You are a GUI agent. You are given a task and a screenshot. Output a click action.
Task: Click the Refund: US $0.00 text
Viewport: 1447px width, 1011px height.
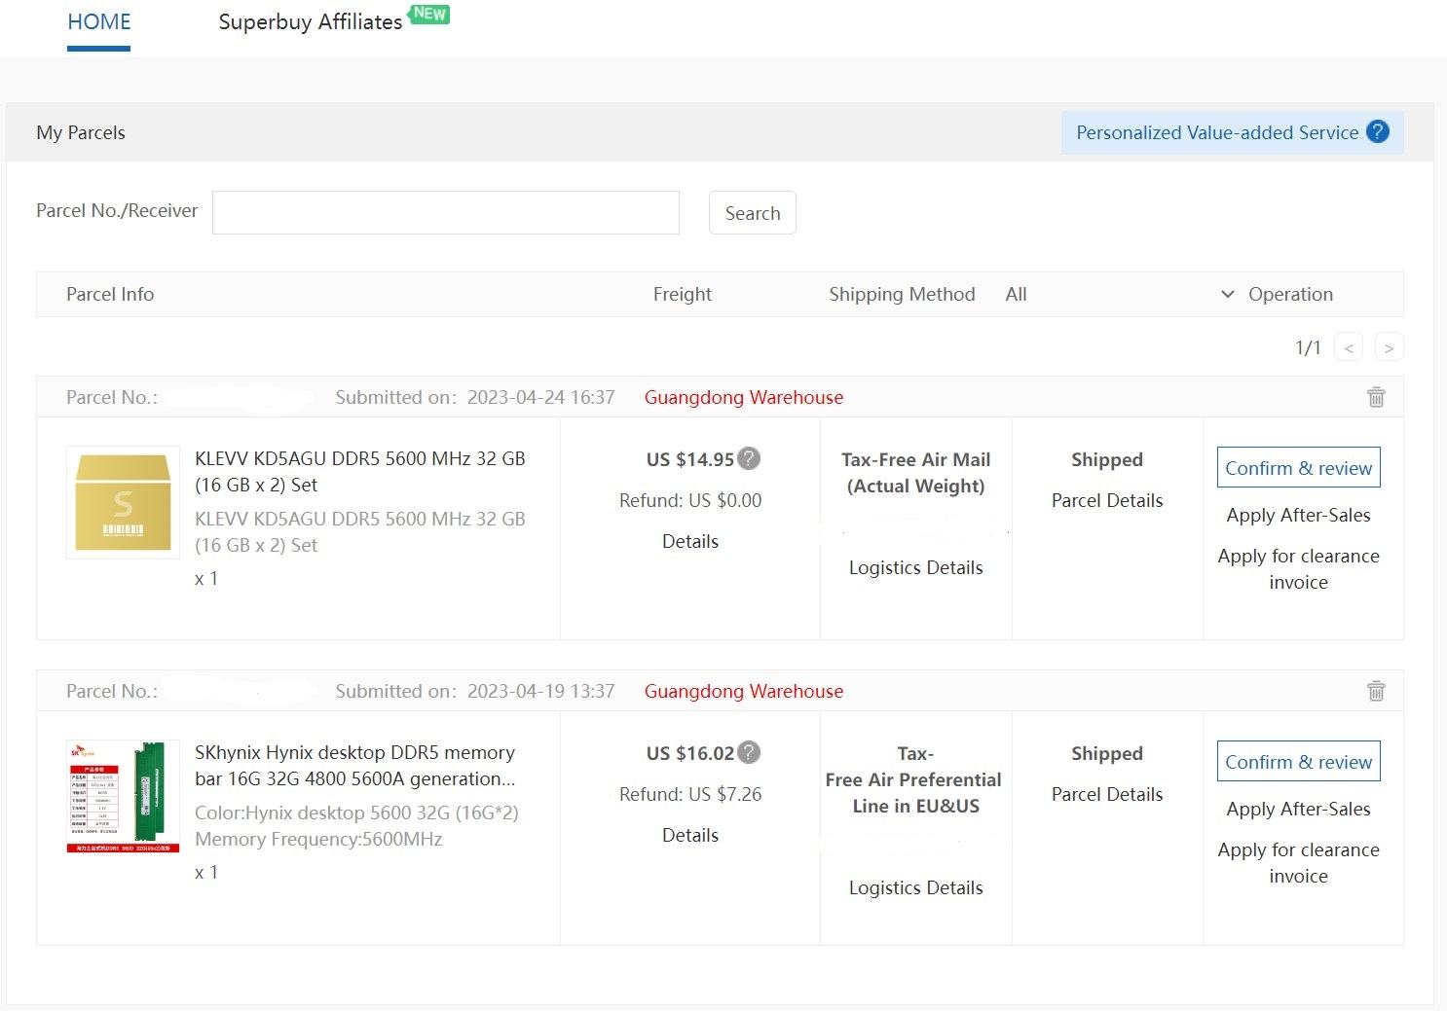pyautogui.click(x=690, y=500)
